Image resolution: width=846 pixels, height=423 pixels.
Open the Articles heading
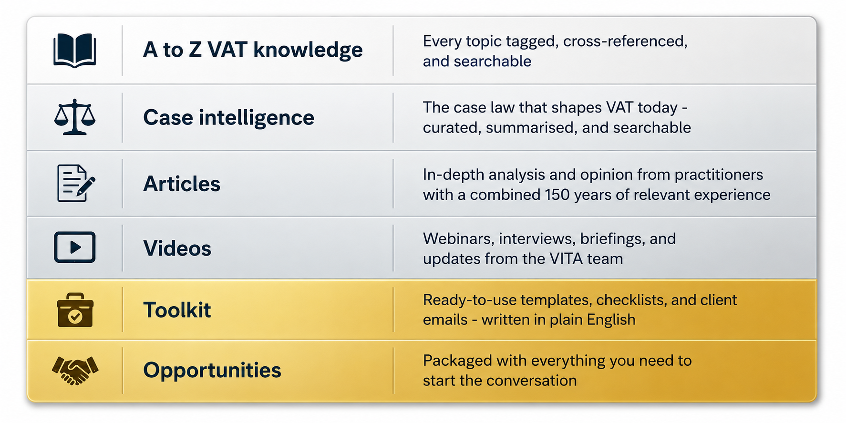coord(182,184)
